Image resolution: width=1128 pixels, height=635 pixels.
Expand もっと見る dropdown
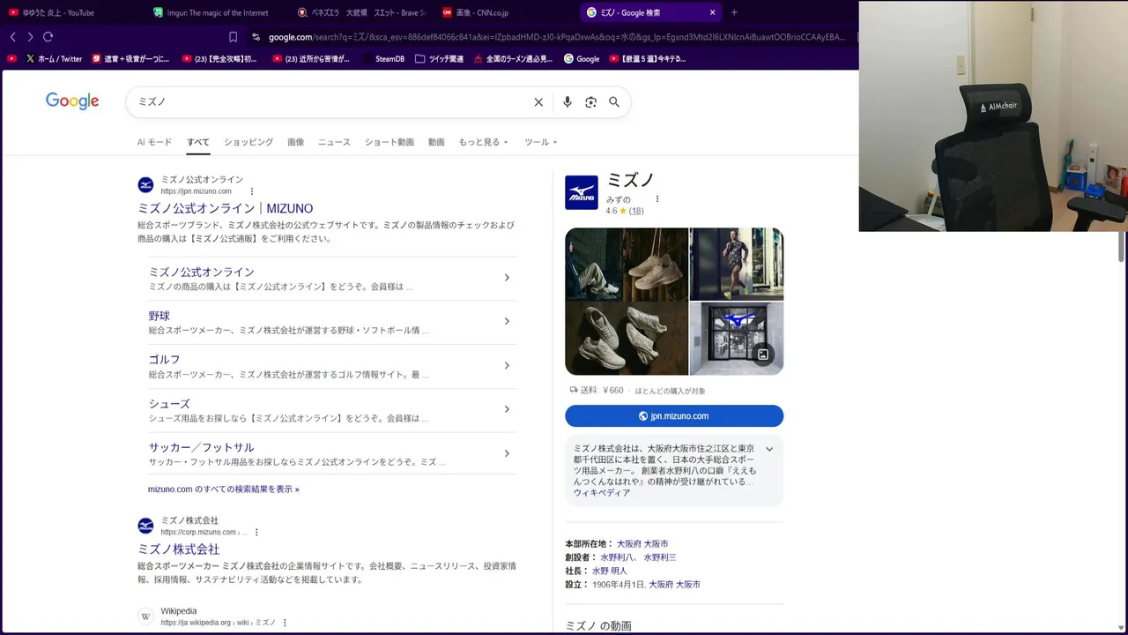click(x=483, y=142)
